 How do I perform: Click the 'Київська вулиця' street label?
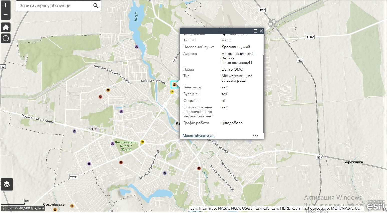pos(153,81)
